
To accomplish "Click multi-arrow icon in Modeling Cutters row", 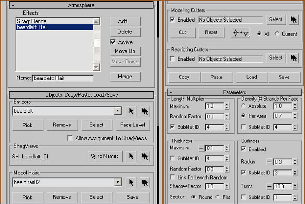I will tap(294, 20).
